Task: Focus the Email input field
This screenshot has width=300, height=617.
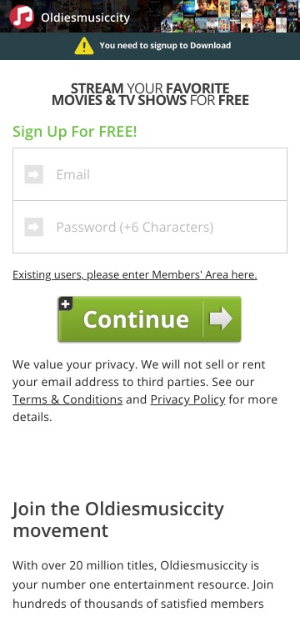Action: point(150,174)
